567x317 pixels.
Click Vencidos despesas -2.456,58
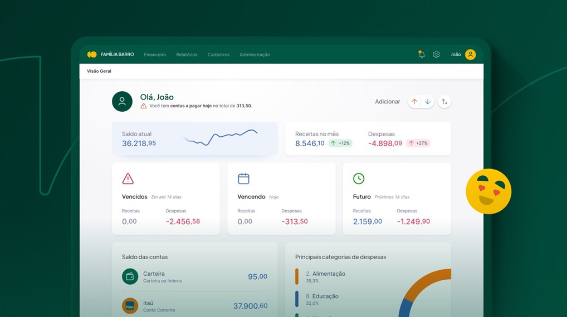click(x=183, y=221)
